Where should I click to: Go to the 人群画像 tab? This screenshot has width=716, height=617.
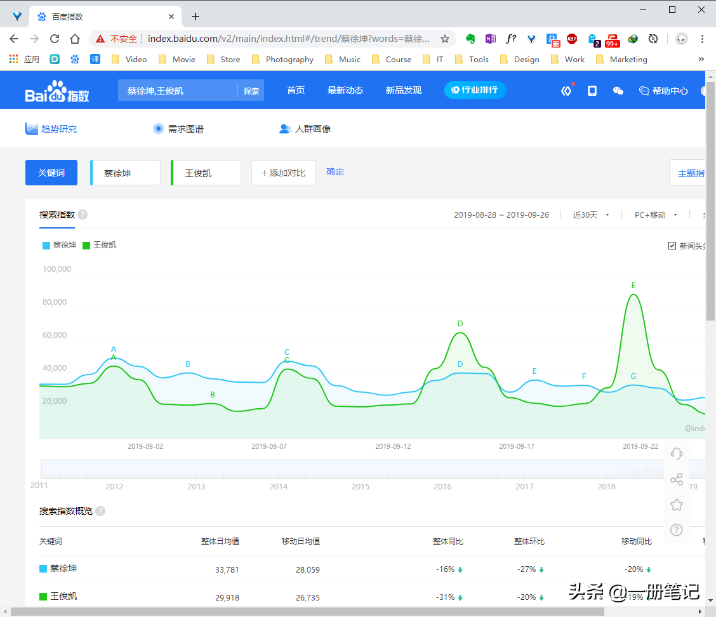point(305,129)
